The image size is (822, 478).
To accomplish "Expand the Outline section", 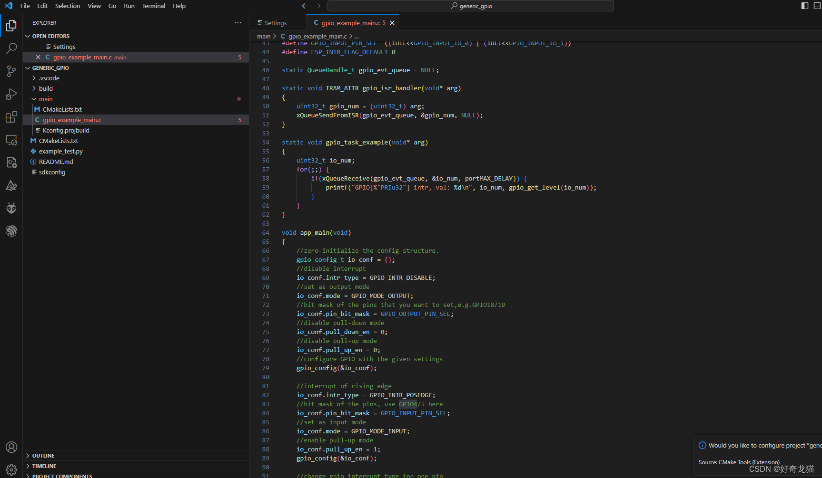I will [x=136, y=456].
